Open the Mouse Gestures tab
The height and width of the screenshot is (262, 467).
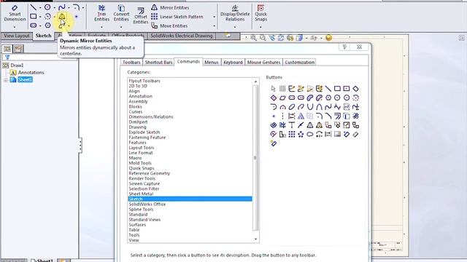[x=263, y=62]
